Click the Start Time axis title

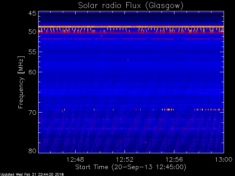[x=131, y=167]
